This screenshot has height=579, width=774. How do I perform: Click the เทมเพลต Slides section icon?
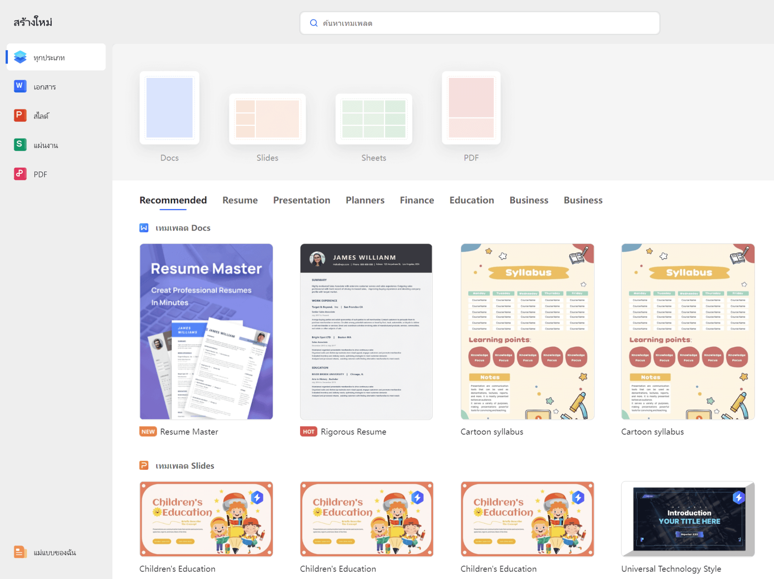pyautogui.click(x=144, y=465)
